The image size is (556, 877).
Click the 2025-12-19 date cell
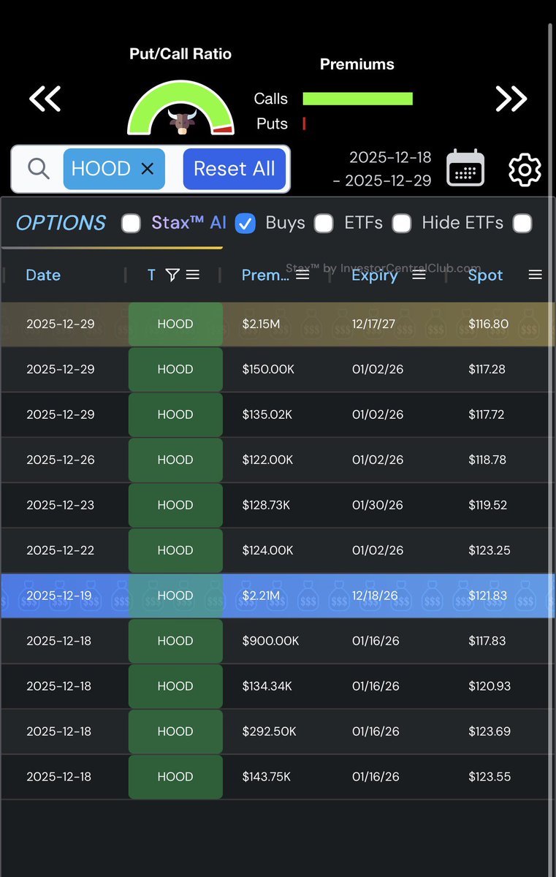point(58,596)
